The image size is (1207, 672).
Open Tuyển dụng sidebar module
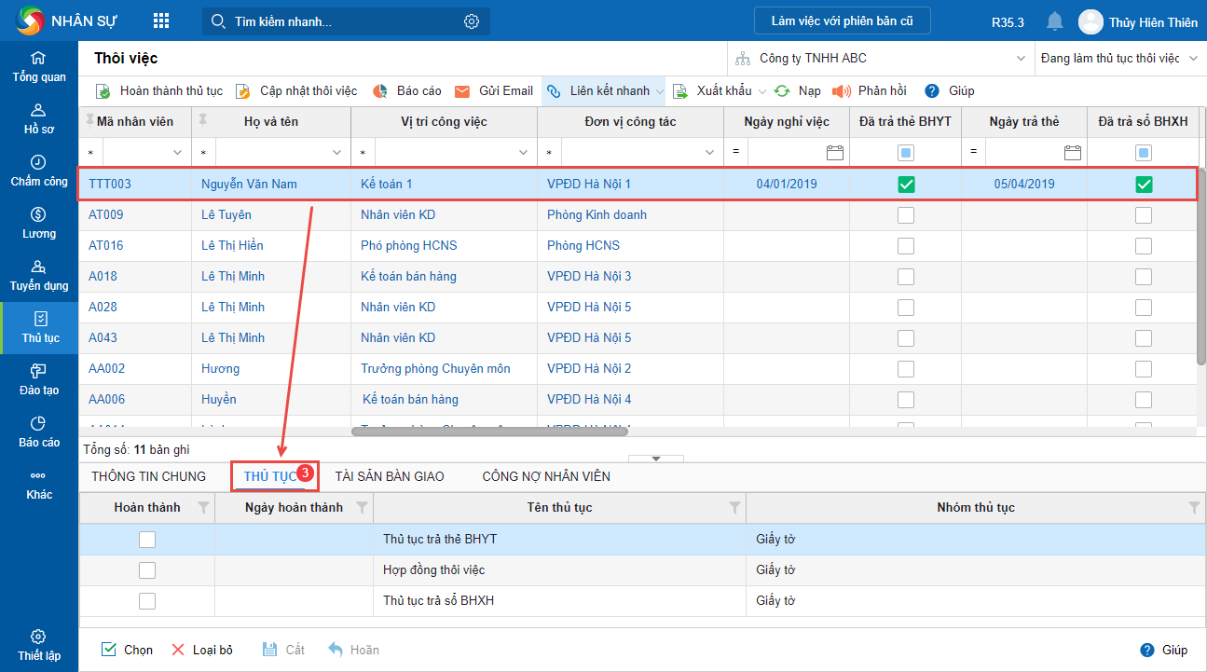click(x=39, y=275)
